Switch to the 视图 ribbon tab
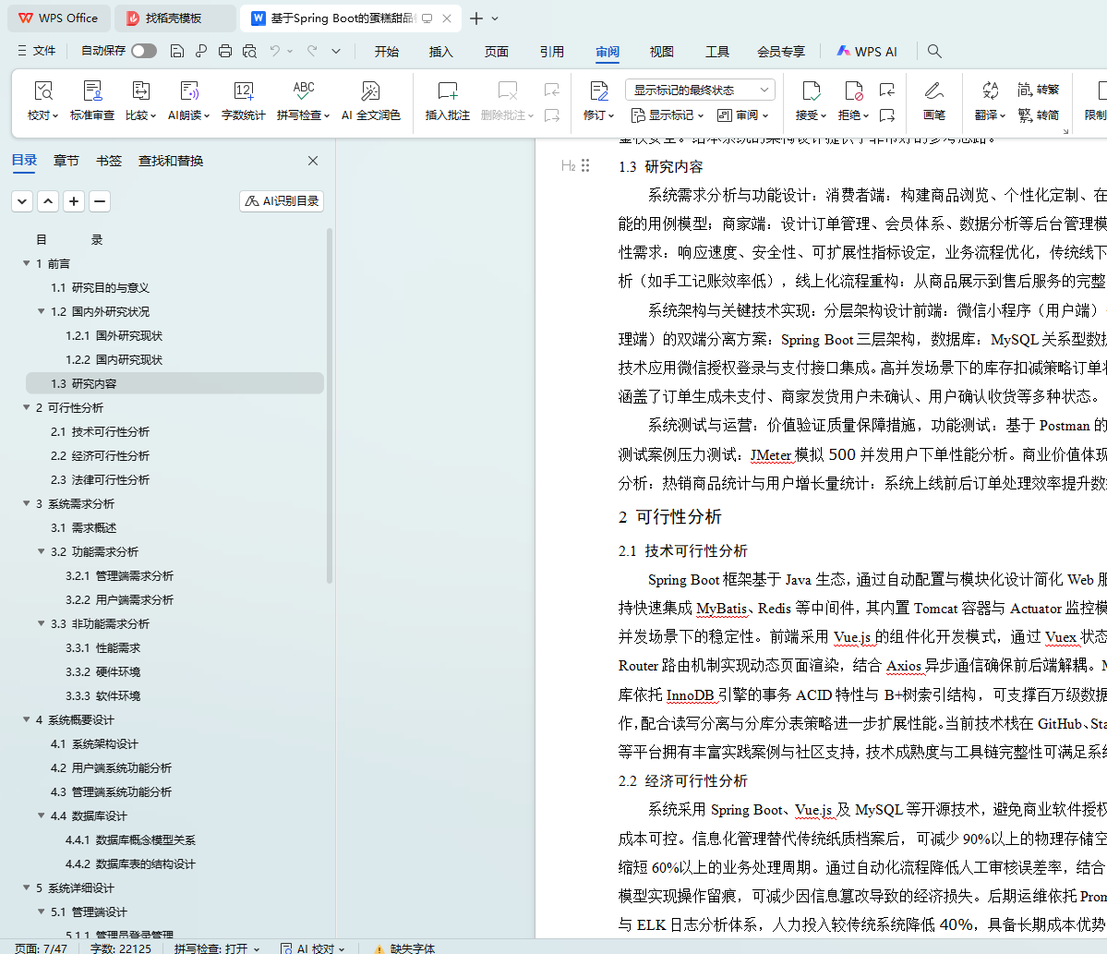 (661, 52)
